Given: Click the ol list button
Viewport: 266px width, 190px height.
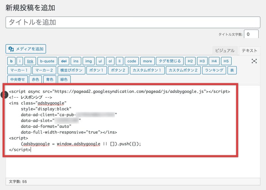Looking at the screenshot, I should 110,61.
